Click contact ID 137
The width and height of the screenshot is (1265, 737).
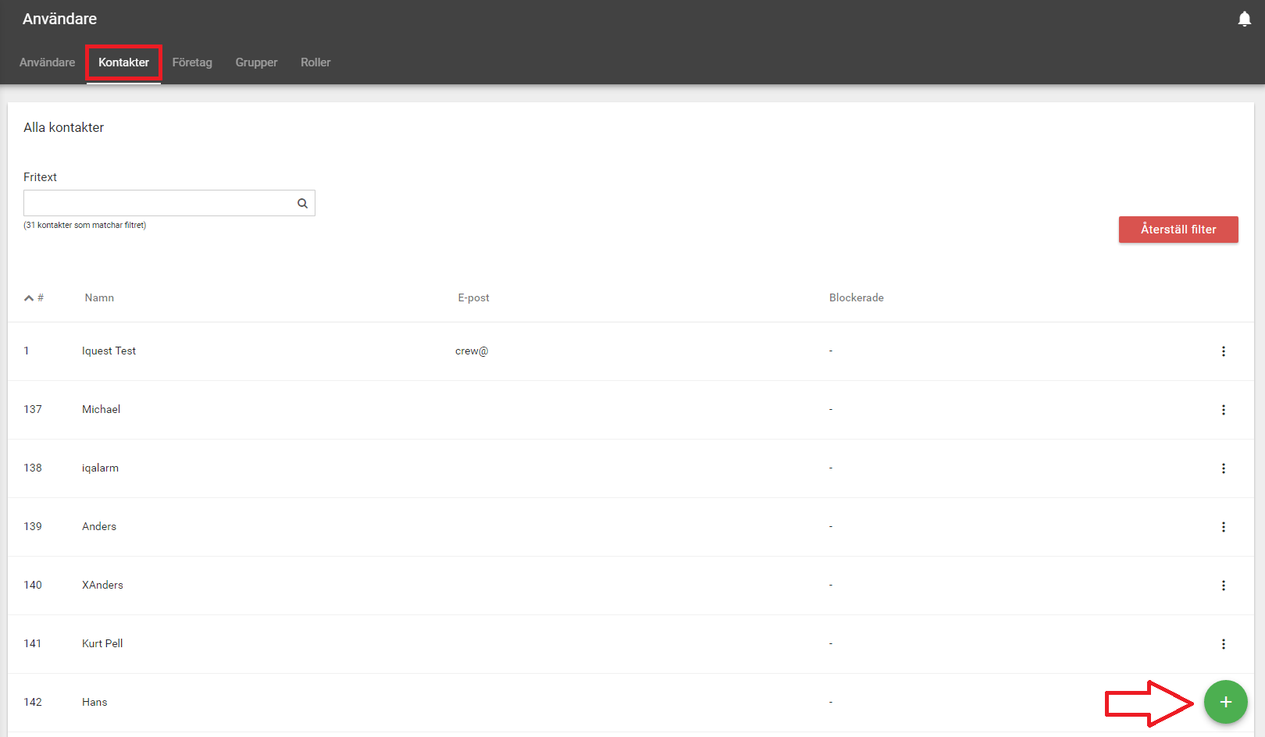click(33, 409)
